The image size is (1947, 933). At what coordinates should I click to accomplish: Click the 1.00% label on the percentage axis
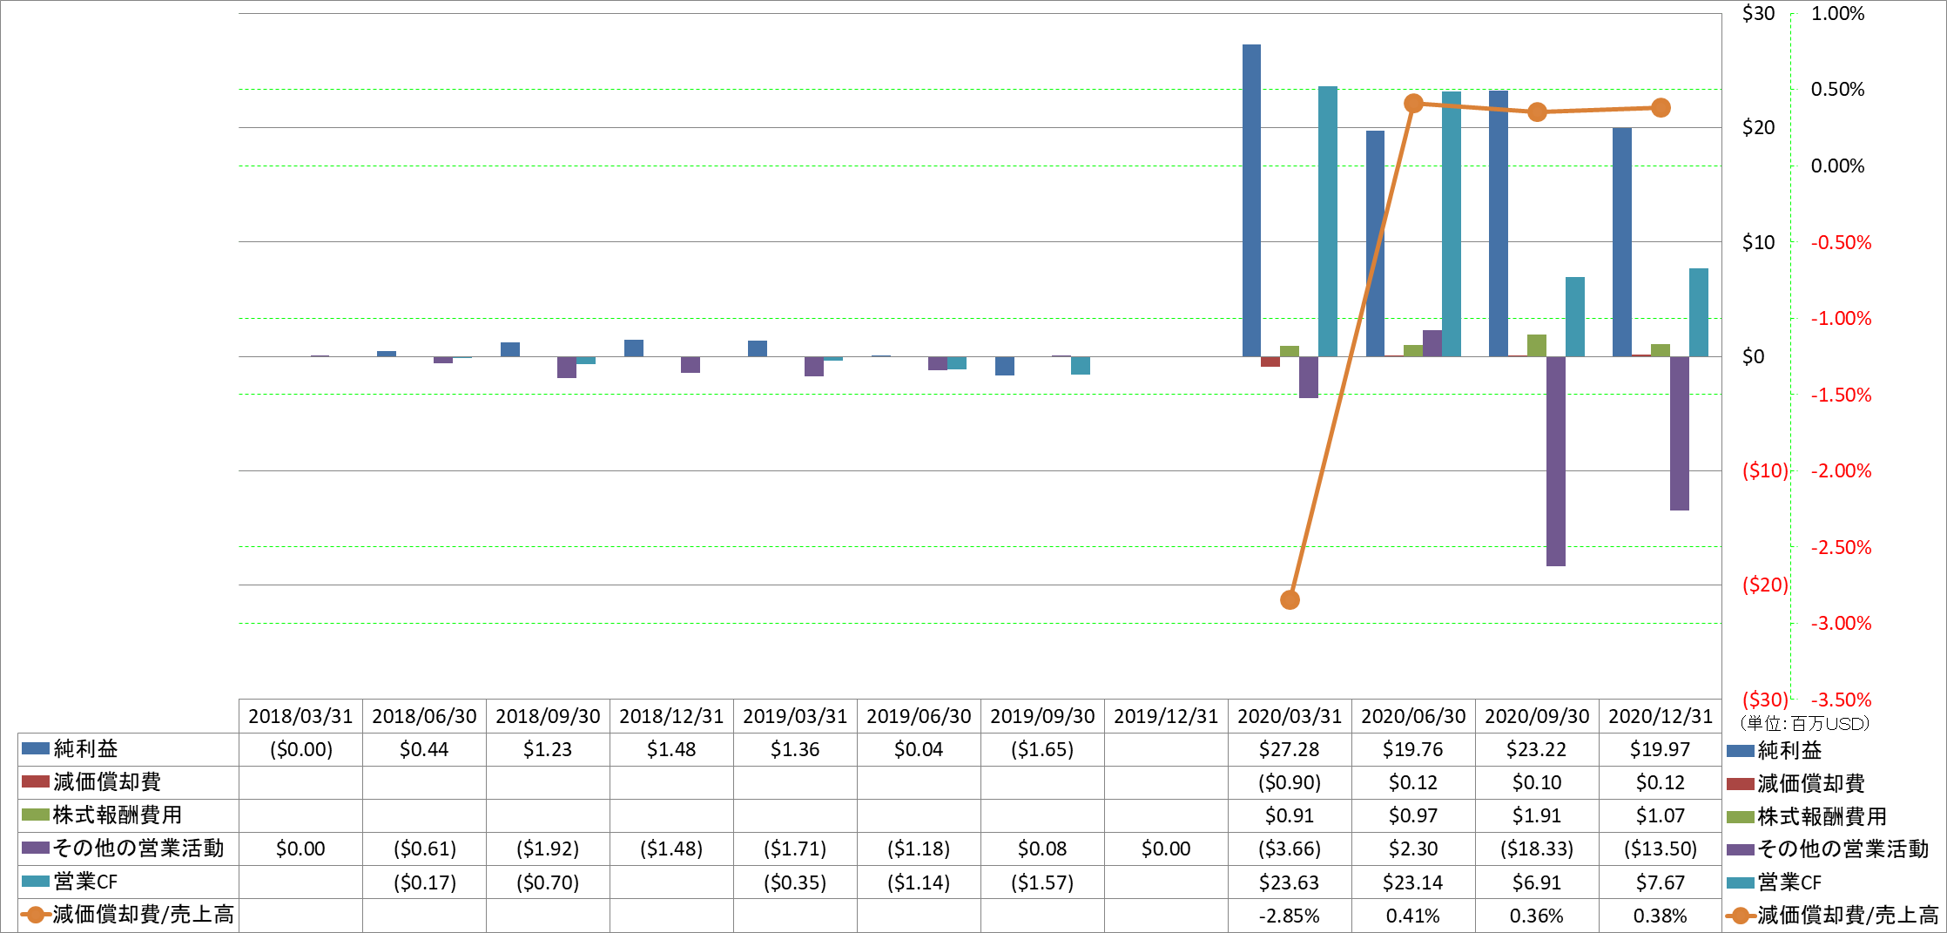coord(1837,13)
